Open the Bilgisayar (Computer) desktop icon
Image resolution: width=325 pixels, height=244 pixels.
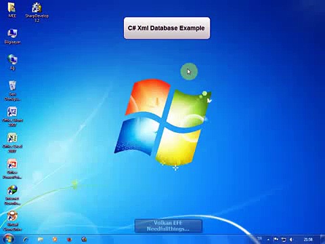pos(12,36)
